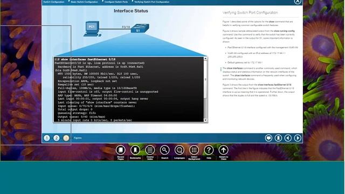Close the course page with the top X icon
The width and height of the screenshot is (345, 194).
(x=298, y=1)
